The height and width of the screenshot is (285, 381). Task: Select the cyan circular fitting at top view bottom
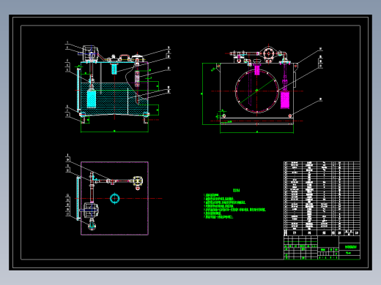(92, 227)
